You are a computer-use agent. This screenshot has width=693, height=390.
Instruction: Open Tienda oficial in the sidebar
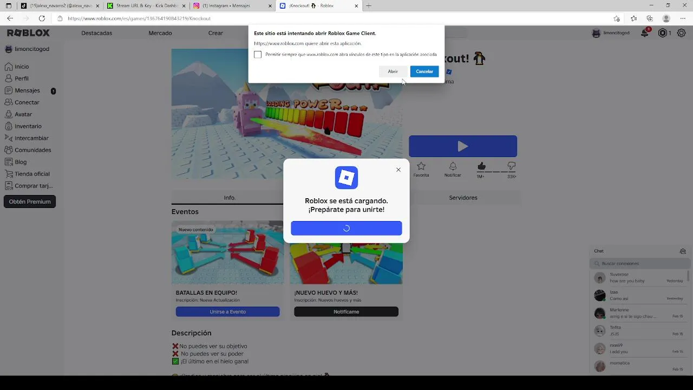31,174
